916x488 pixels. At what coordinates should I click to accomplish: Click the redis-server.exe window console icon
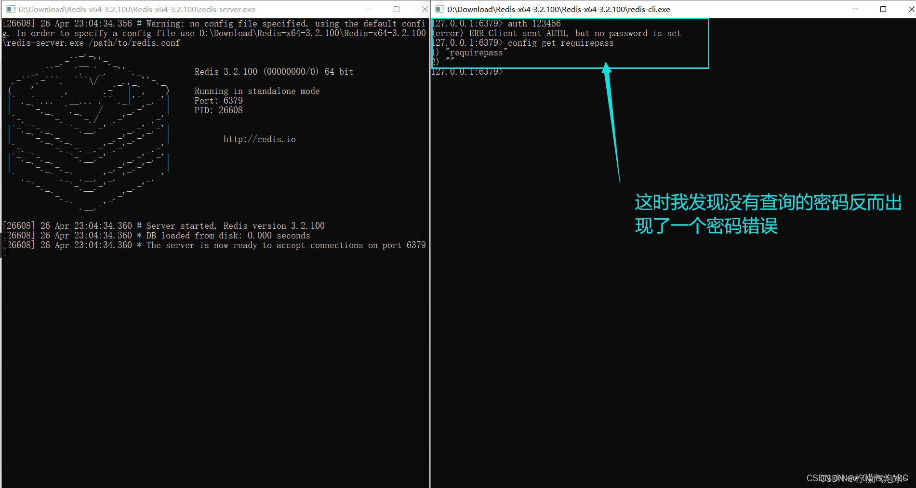tap(11, 9)
